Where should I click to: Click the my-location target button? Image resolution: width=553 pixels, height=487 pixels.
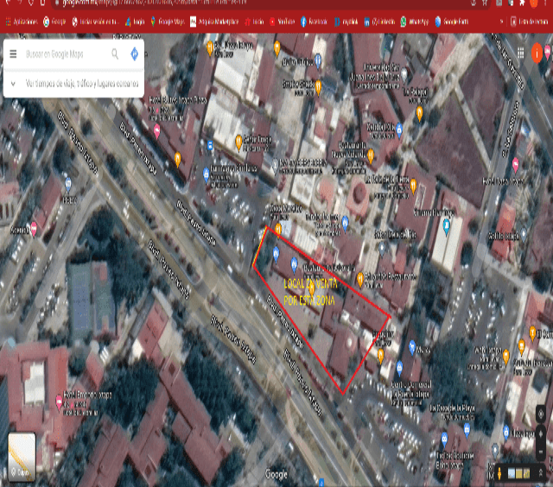[540, 414]
